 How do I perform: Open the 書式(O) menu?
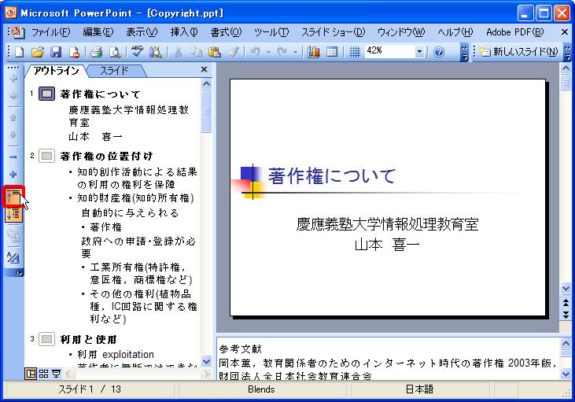point(226,32)
